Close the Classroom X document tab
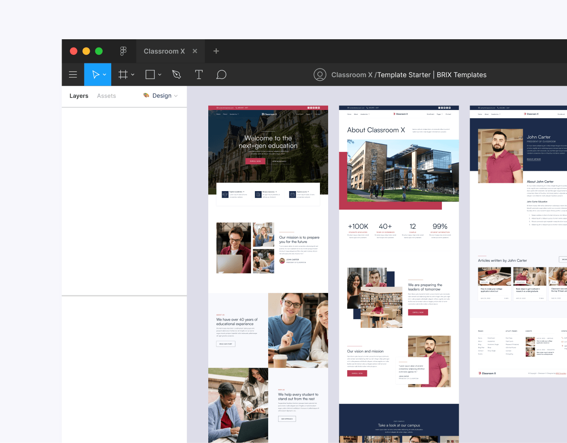Image resolution: width=567 pixels, height=443 pixels. [x=194, y=51]
